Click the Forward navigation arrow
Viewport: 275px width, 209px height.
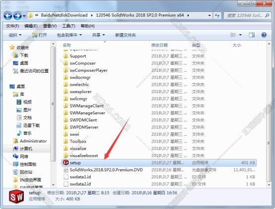point(17,15)
